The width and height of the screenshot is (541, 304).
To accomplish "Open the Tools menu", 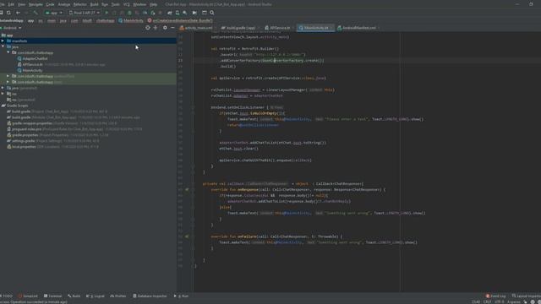I will pyautogui.click(x=115, y=4).
